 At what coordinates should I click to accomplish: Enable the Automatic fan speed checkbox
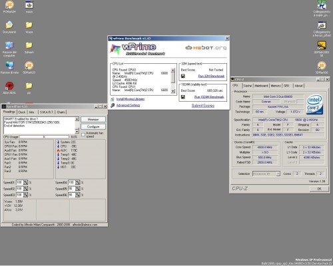click(83, 134)
